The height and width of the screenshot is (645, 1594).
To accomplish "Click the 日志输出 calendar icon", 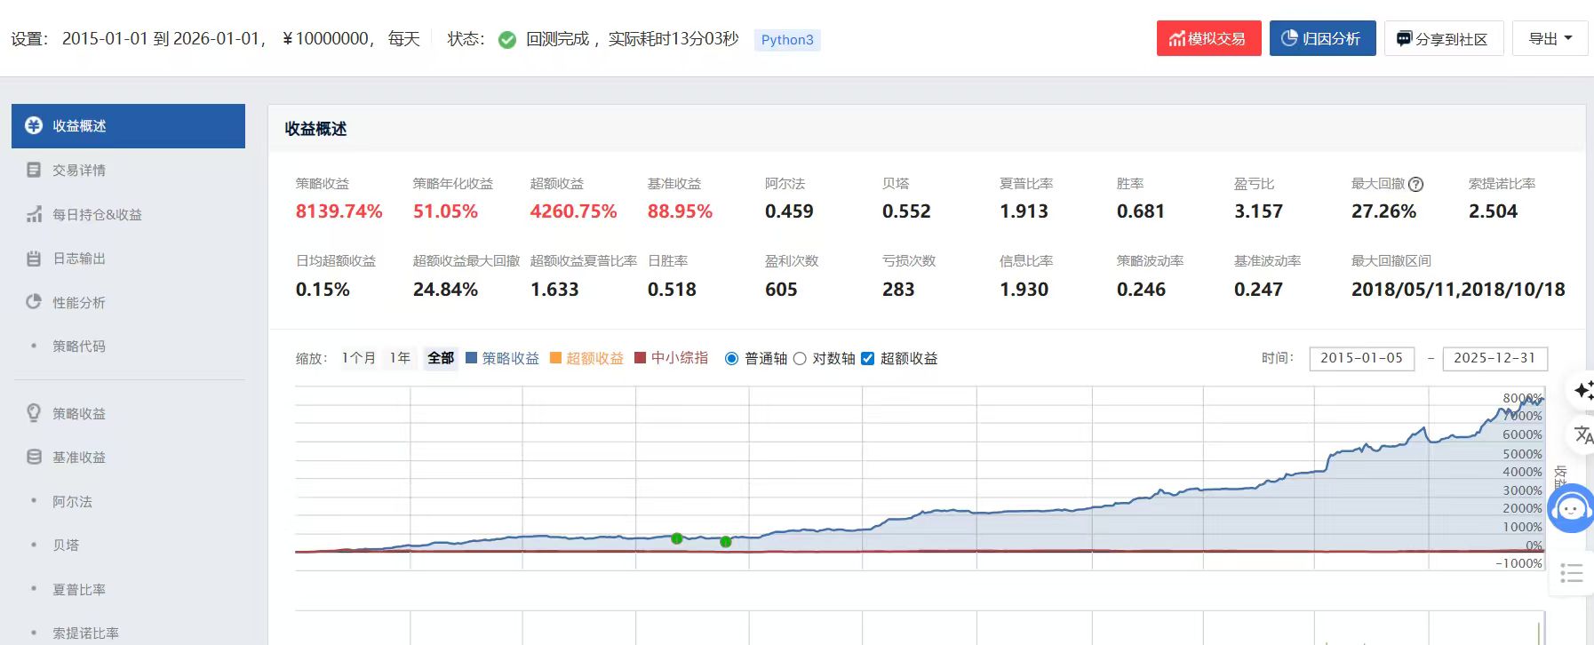I will (34, 259).
